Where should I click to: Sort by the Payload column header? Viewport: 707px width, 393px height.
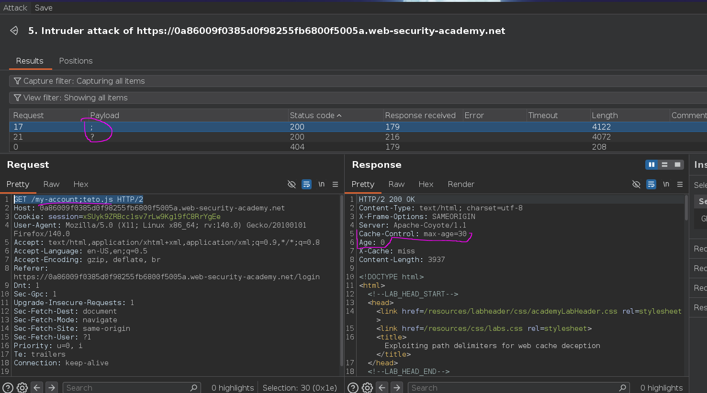pos(187,115)
